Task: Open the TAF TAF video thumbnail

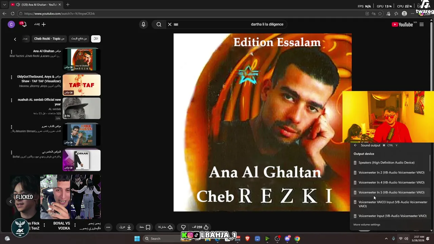Action: coord(82,85)
